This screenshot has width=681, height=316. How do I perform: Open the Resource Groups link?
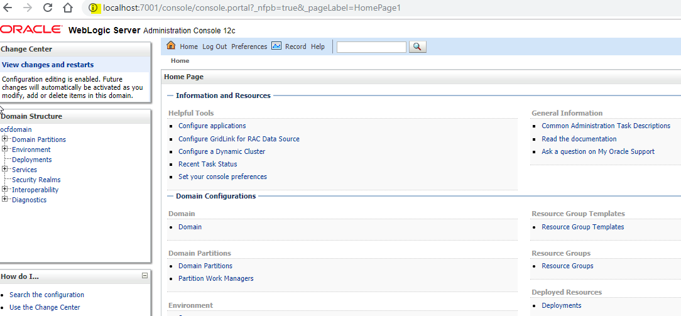point(567,266)
